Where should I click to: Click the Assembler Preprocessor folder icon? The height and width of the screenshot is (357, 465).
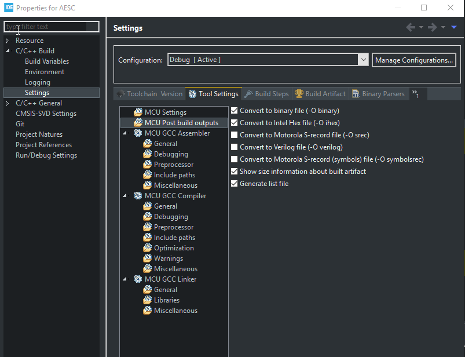148,165
